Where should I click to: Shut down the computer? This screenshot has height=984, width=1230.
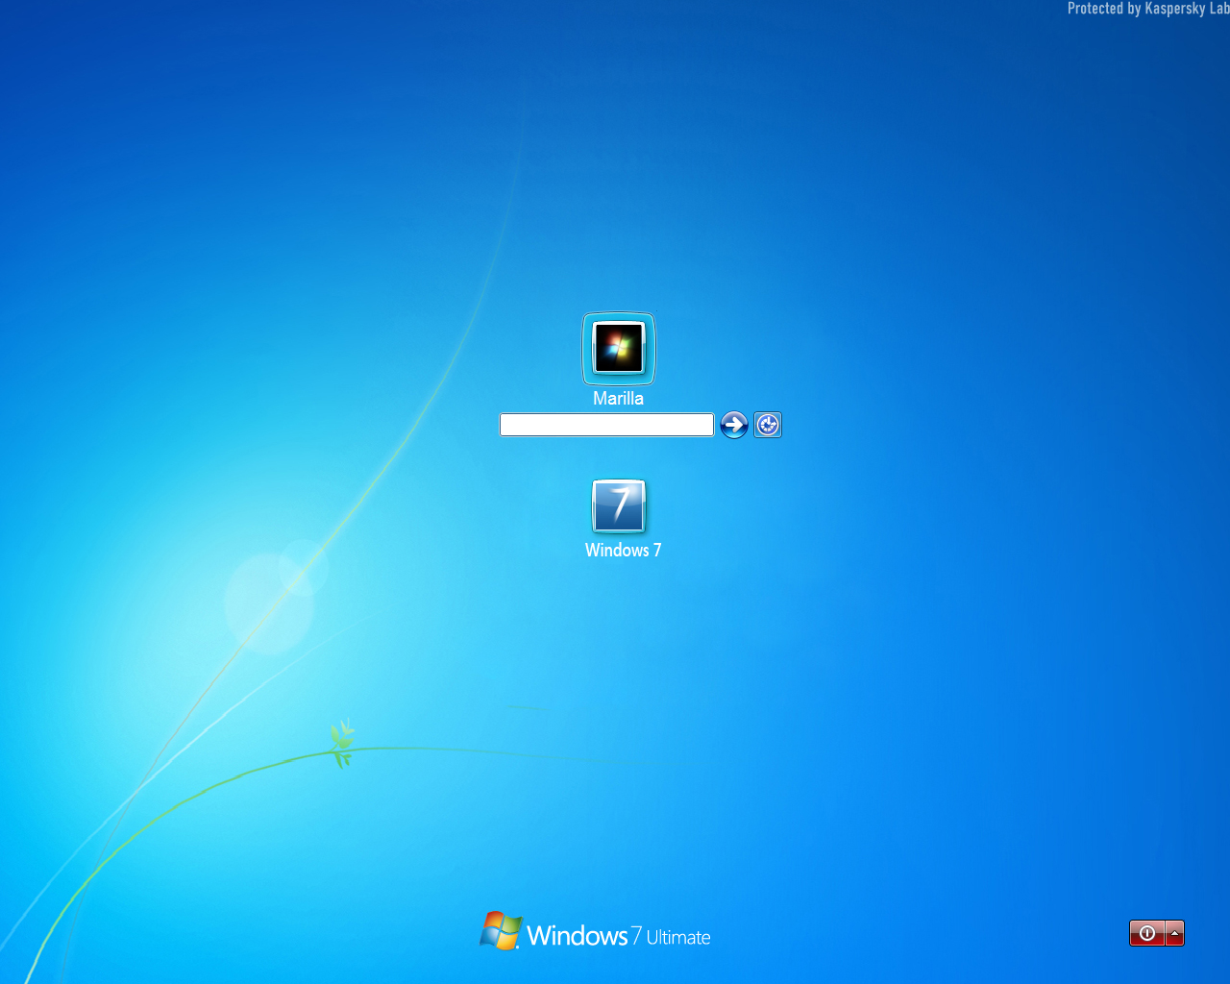pos(1146,932)
